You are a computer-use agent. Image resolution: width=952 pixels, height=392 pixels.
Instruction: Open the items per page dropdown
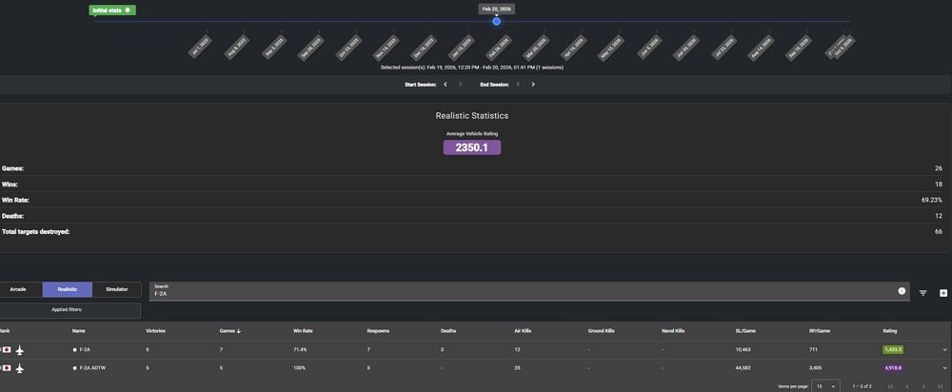(x=825, y=386)
